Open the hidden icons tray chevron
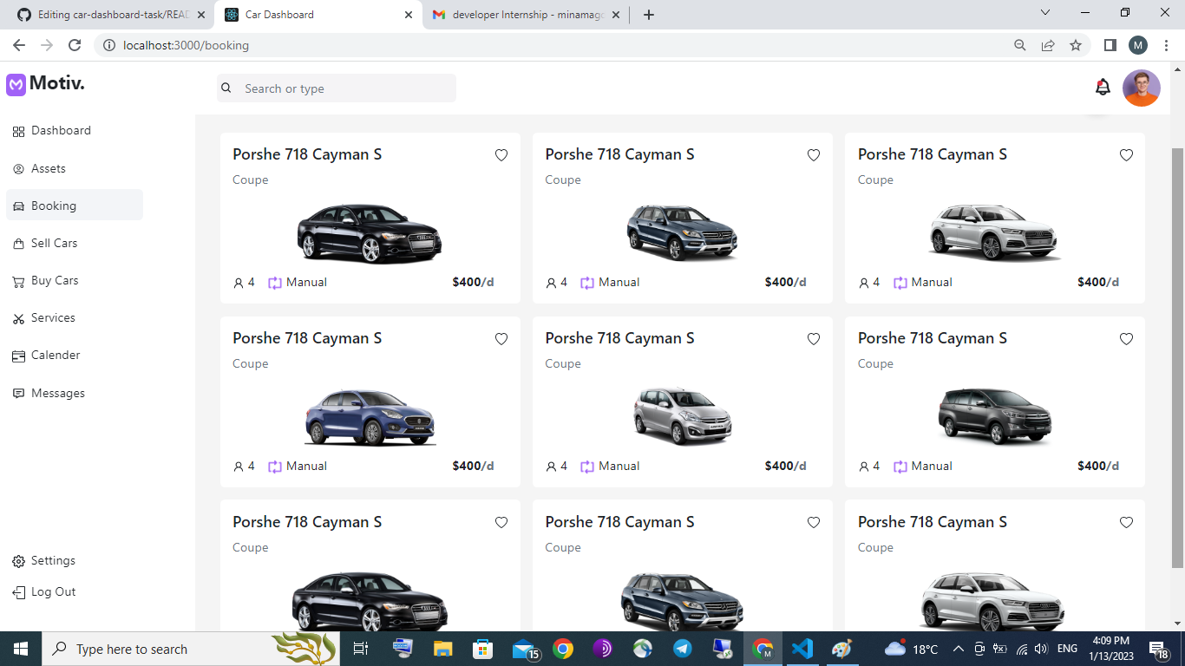The height and width of the screenshot is (666, 1185). coord(958,649)
